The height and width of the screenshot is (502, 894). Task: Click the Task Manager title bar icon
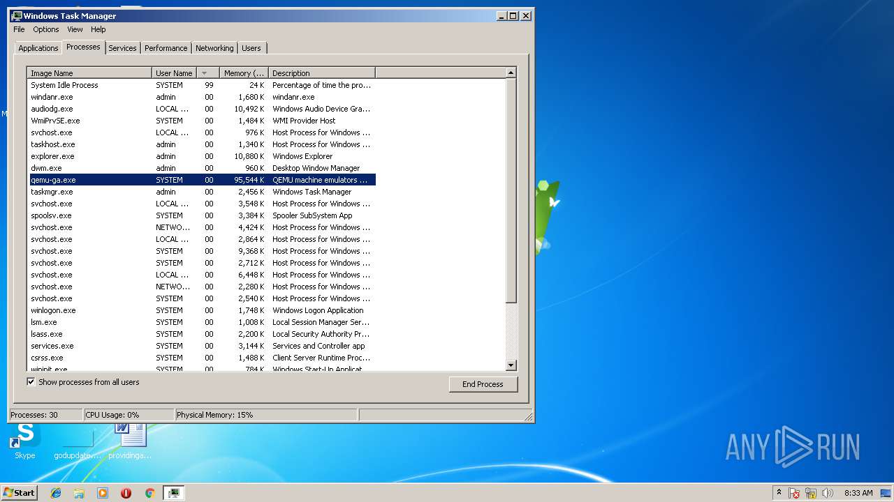[17, 15]
